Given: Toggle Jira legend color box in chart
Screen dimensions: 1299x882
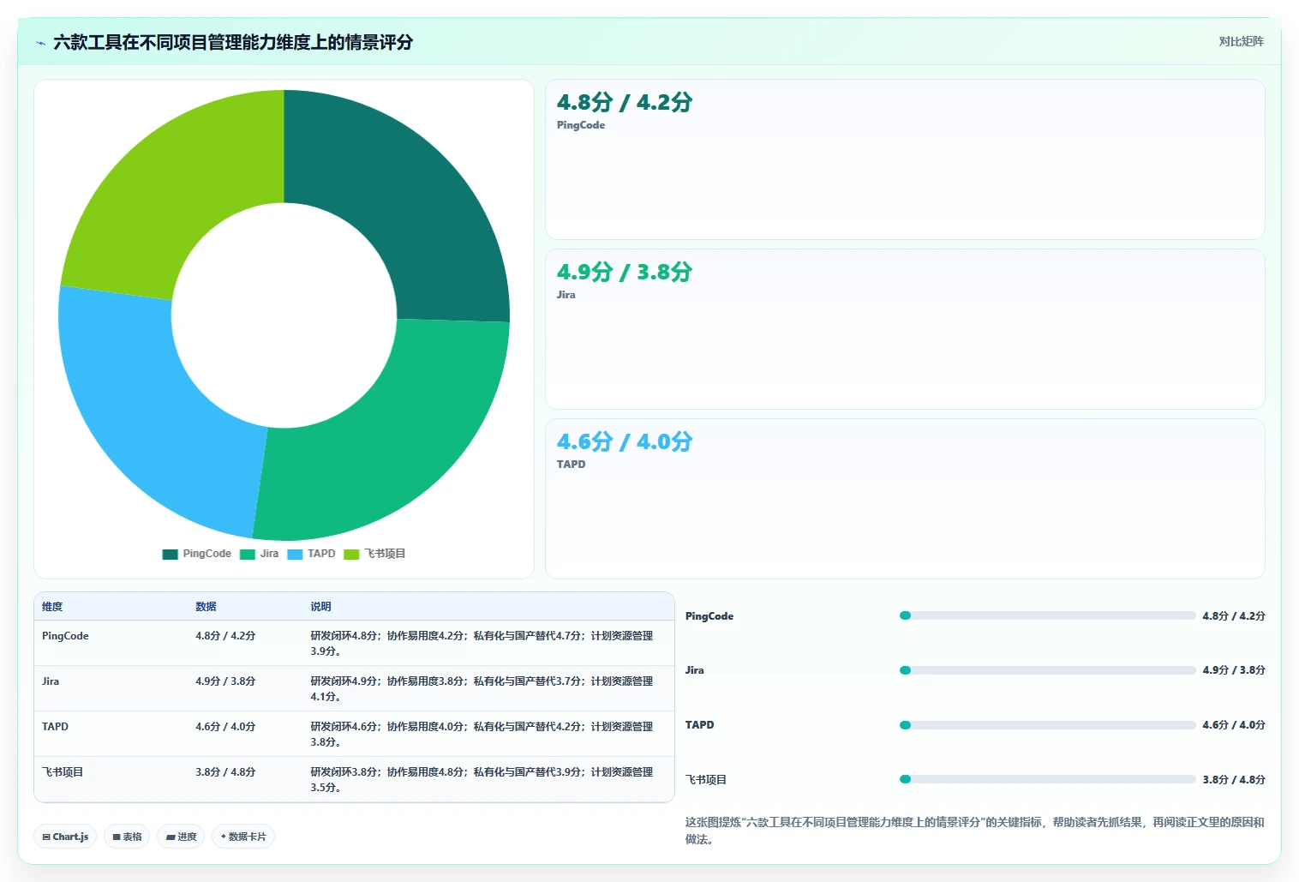Looking at the screenshot, I should (x=248, y=554).
